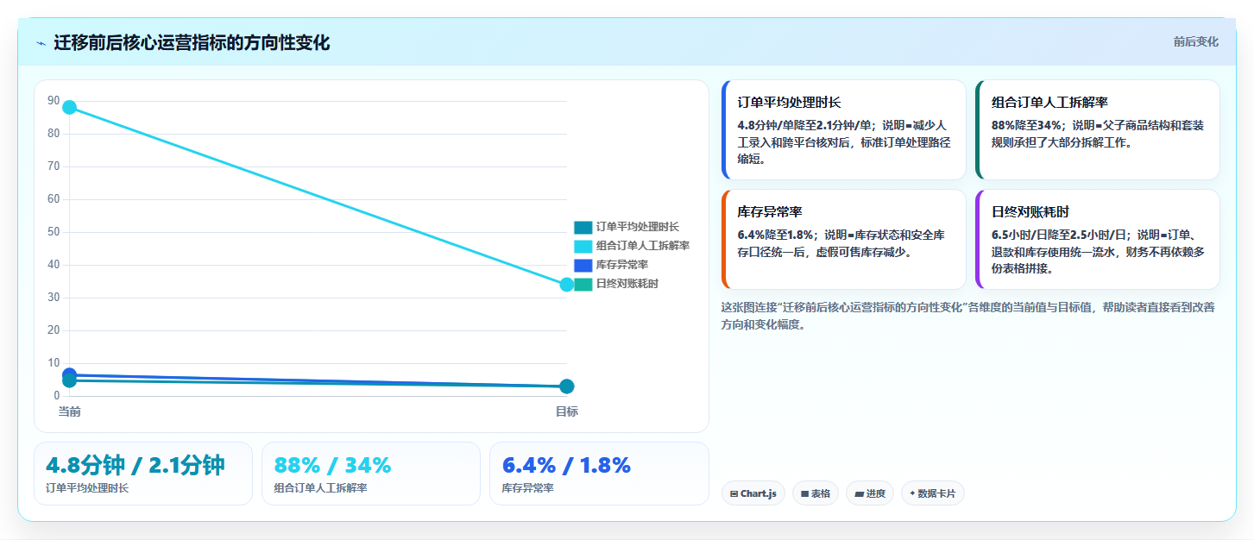Click the title 迁移前后核心运营指标的方向性变化

point(192,43)
